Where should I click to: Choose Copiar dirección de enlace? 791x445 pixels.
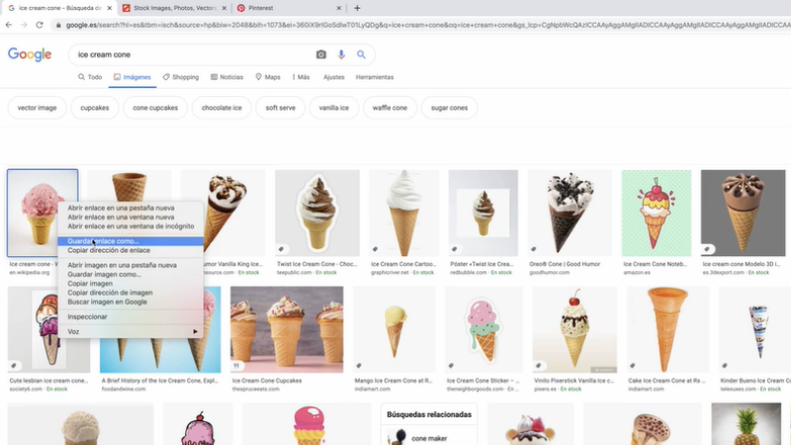131,250
